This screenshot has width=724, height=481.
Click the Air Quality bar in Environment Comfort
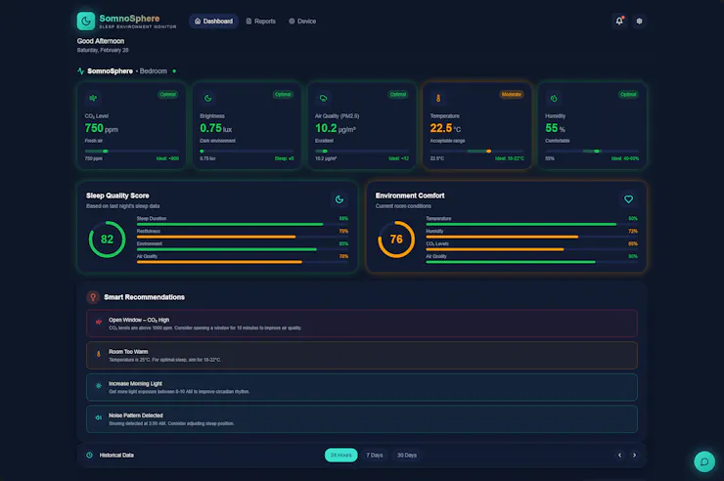[531, 261]
